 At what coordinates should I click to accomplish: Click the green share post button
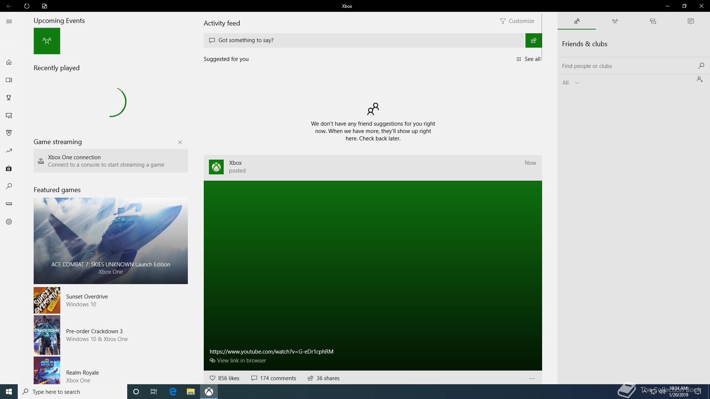[x=534, y=40]
